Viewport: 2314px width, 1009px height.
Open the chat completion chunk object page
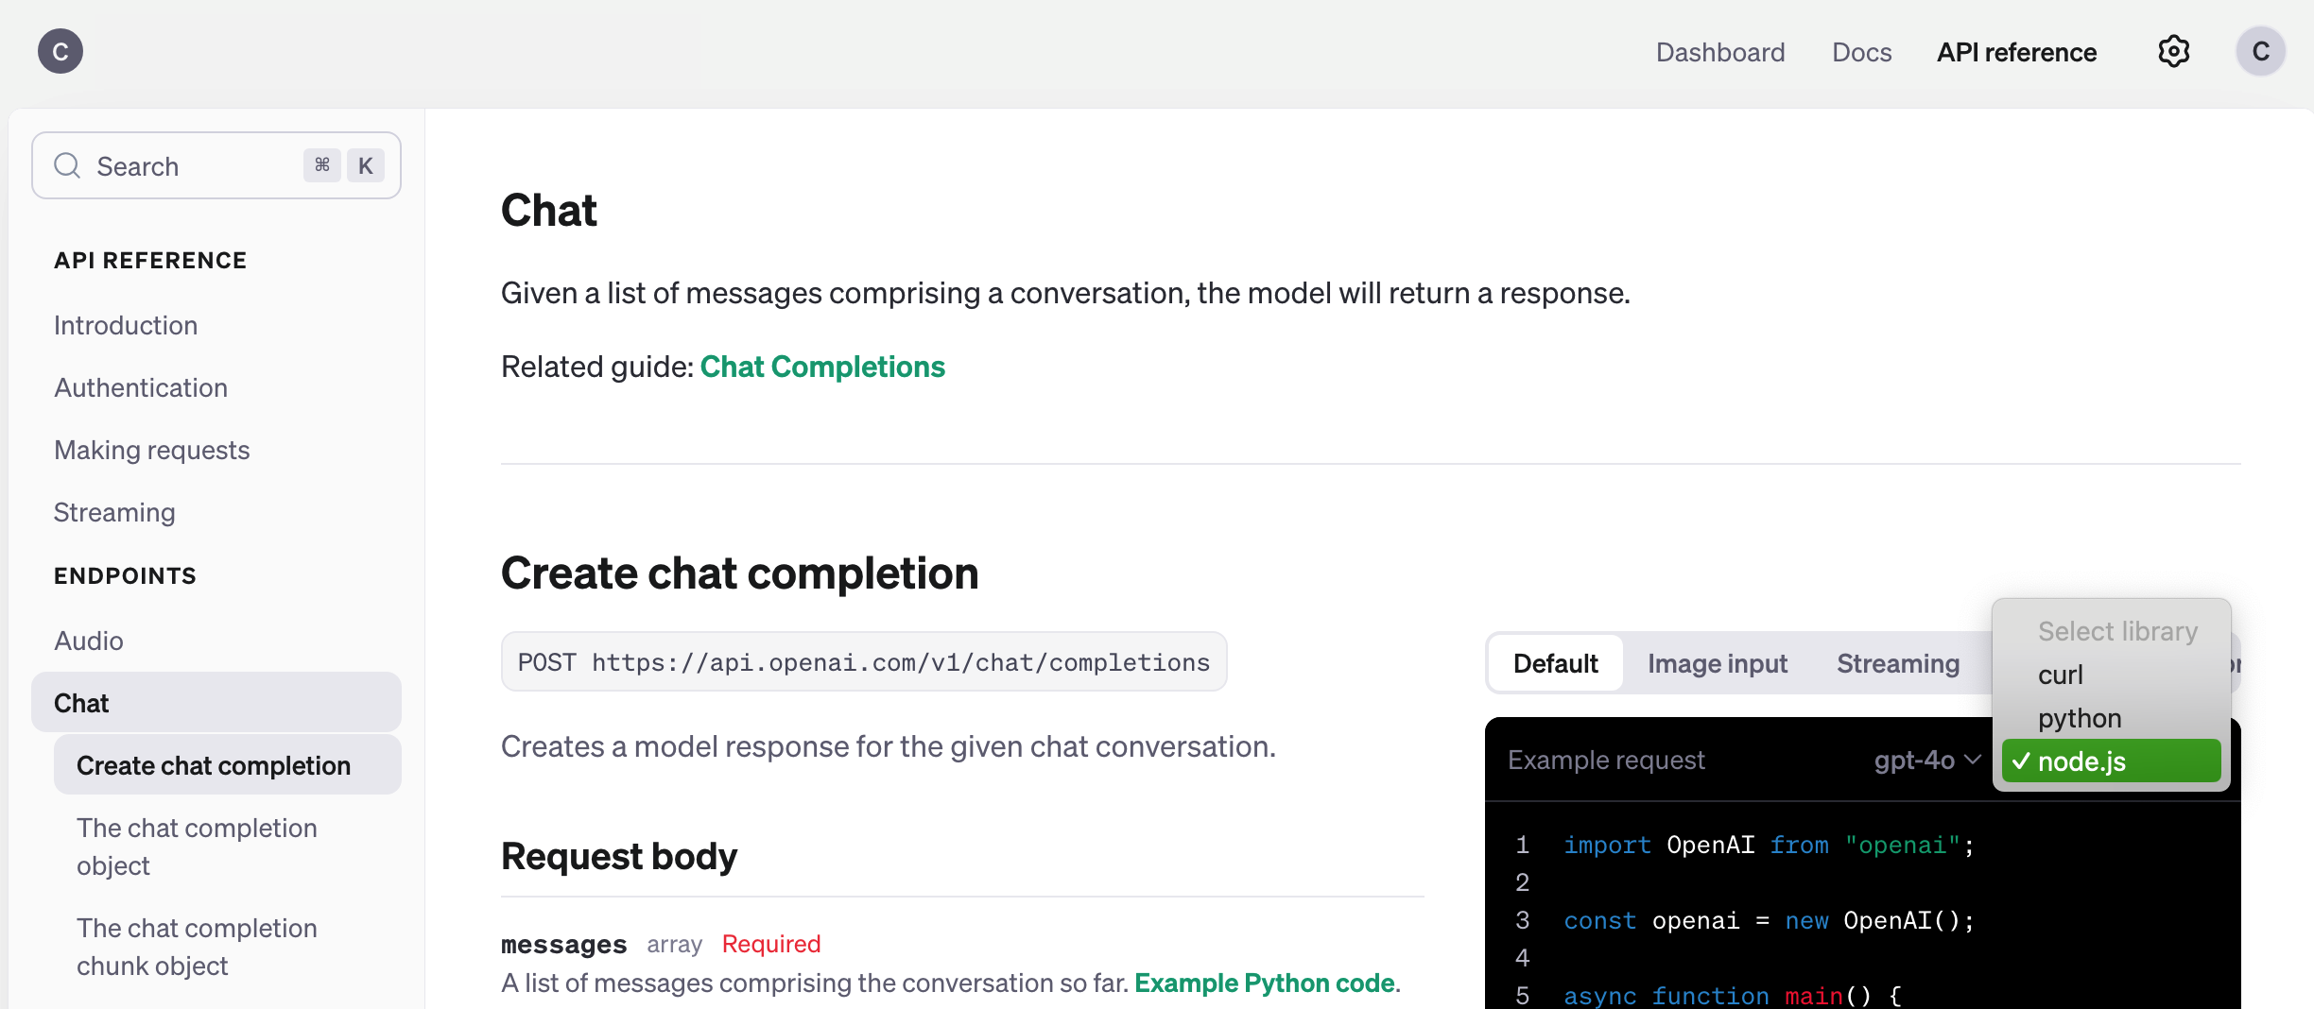point(198,947)
